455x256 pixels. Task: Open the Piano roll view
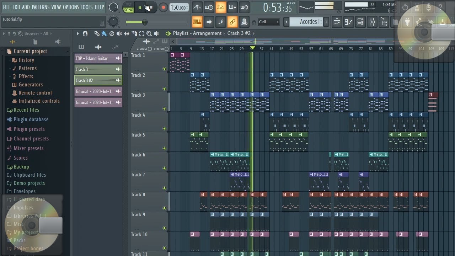click(x=349, y=22)
